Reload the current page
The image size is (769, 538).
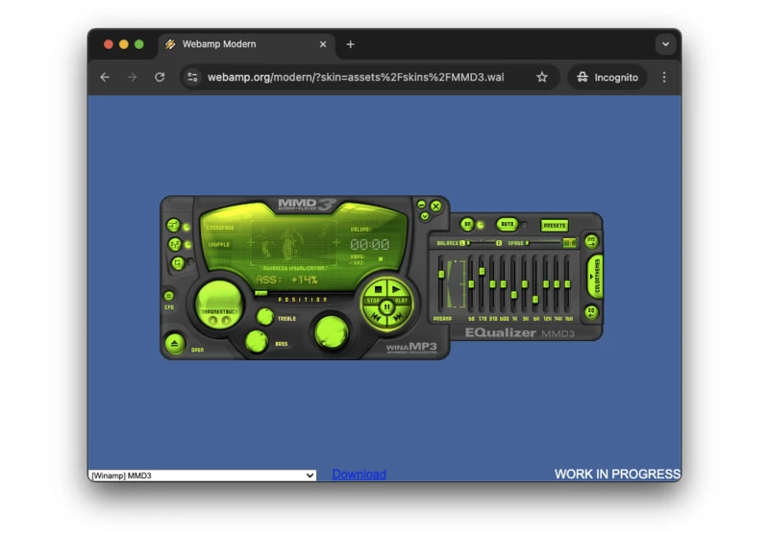[x=160, y=77]
